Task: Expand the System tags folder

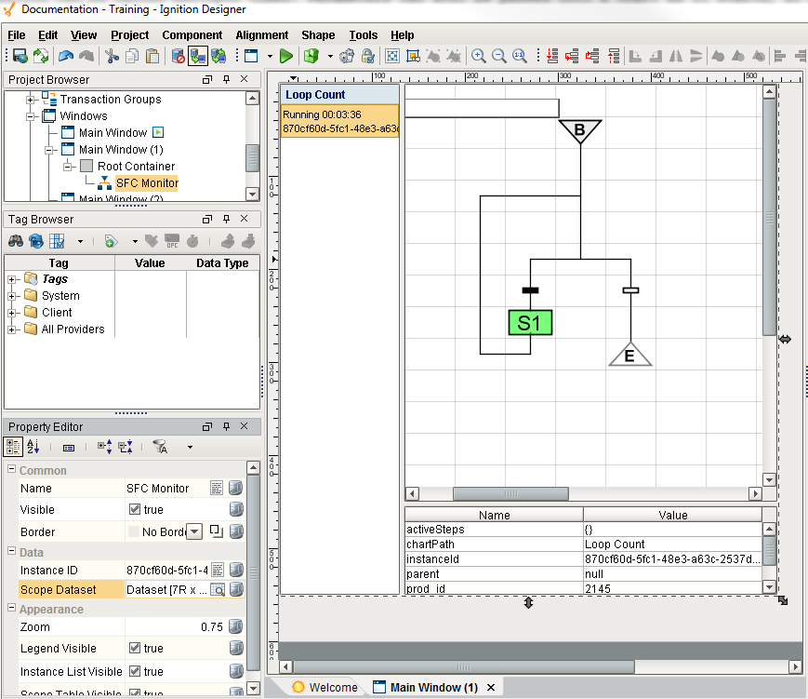Action: 13,296
